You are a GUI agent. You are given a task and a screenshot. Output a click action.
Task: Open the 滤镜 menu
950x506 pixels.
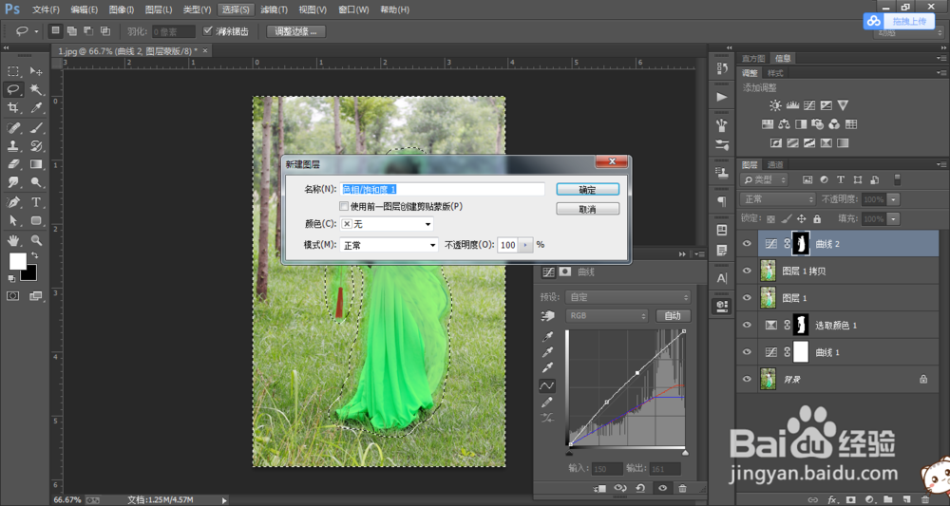(274, 9)
